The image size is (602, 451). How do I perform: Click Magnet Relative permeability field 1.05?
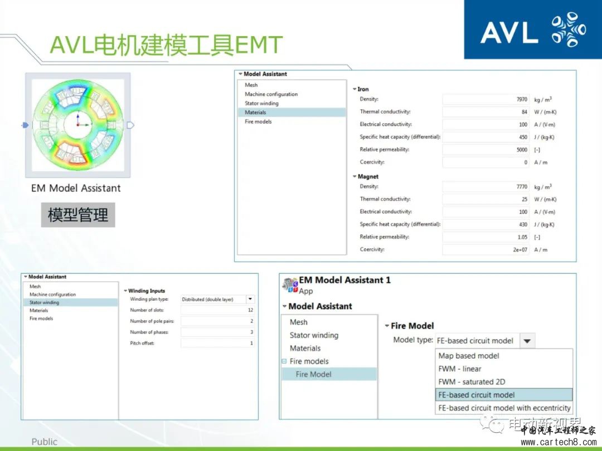pos(486,237)
